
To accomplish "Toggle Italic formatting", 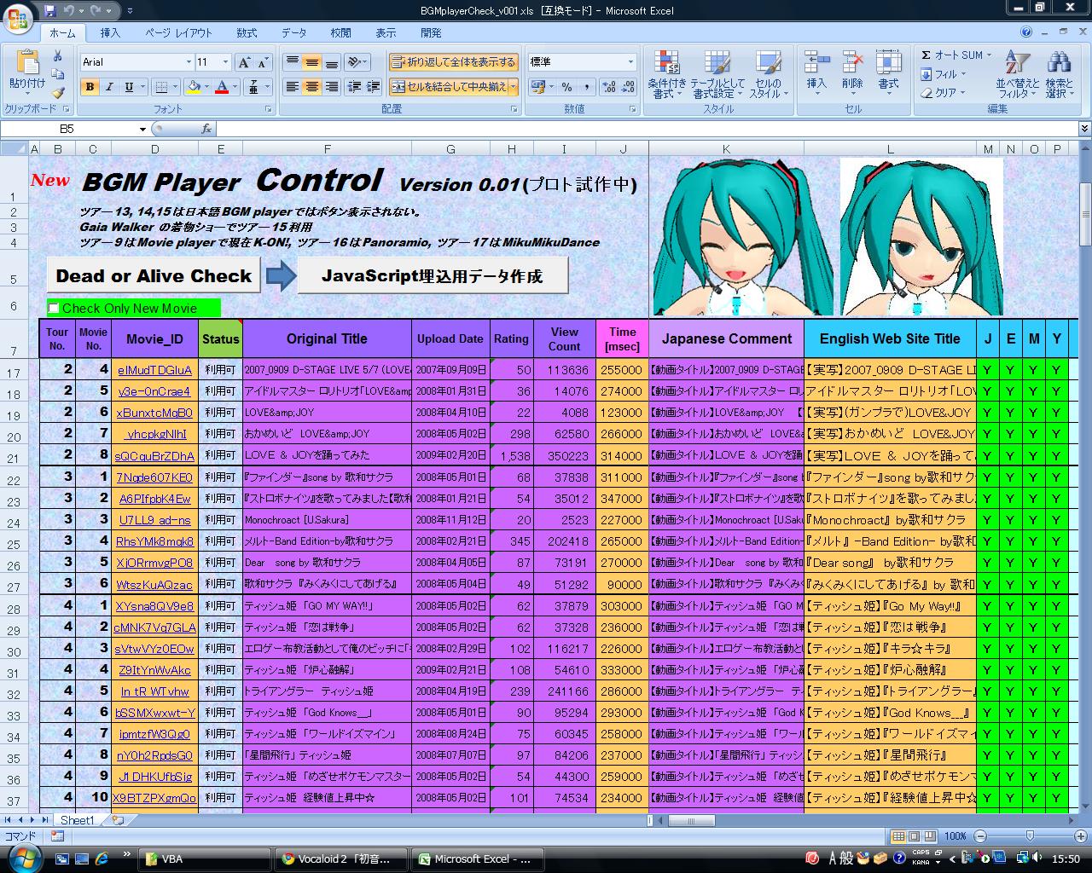I will (109, 87).
